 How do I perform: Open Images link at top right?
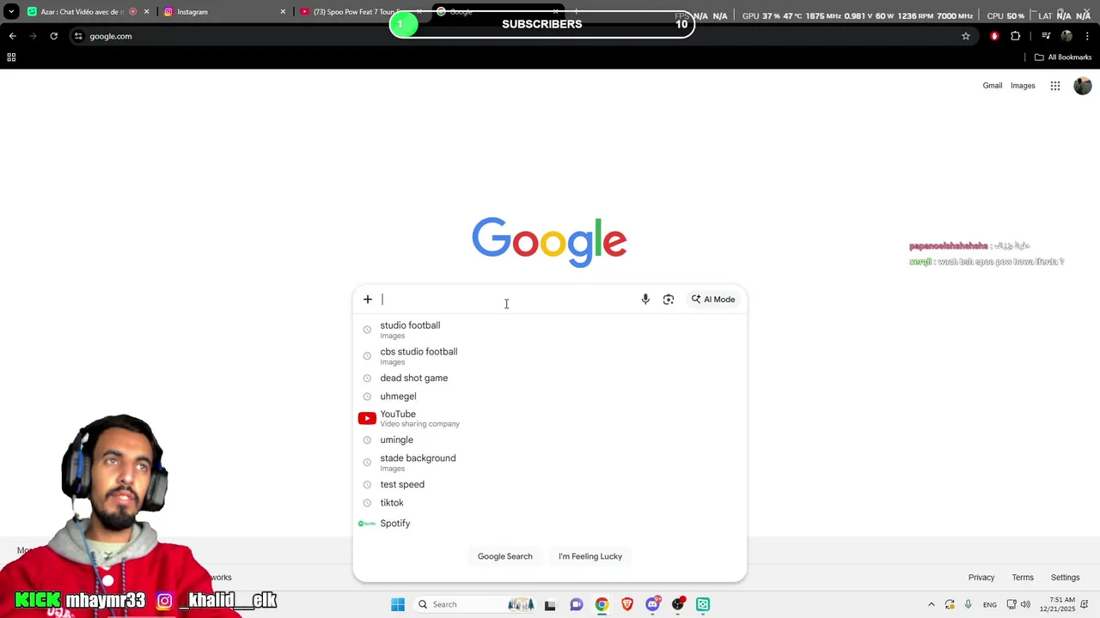click(x=1023, y=86)
